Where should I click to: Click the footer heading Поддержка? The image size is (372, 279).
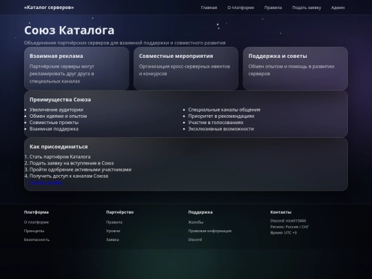coord(200,212)
